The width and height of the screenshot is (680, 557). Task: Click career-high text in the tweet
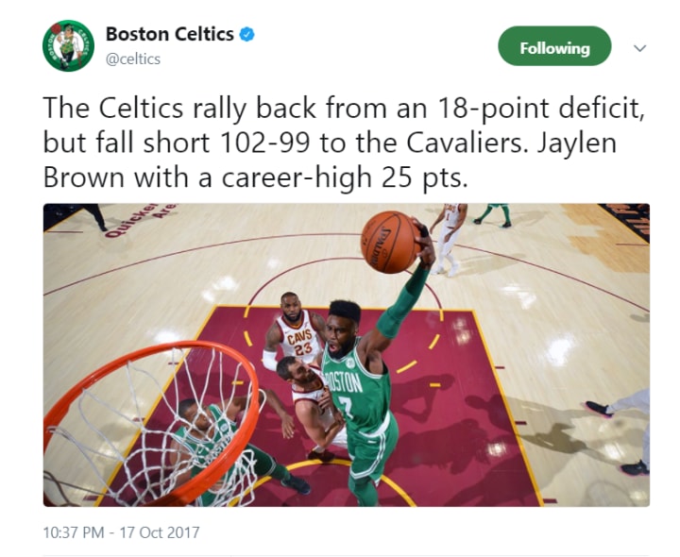[297, 178]
